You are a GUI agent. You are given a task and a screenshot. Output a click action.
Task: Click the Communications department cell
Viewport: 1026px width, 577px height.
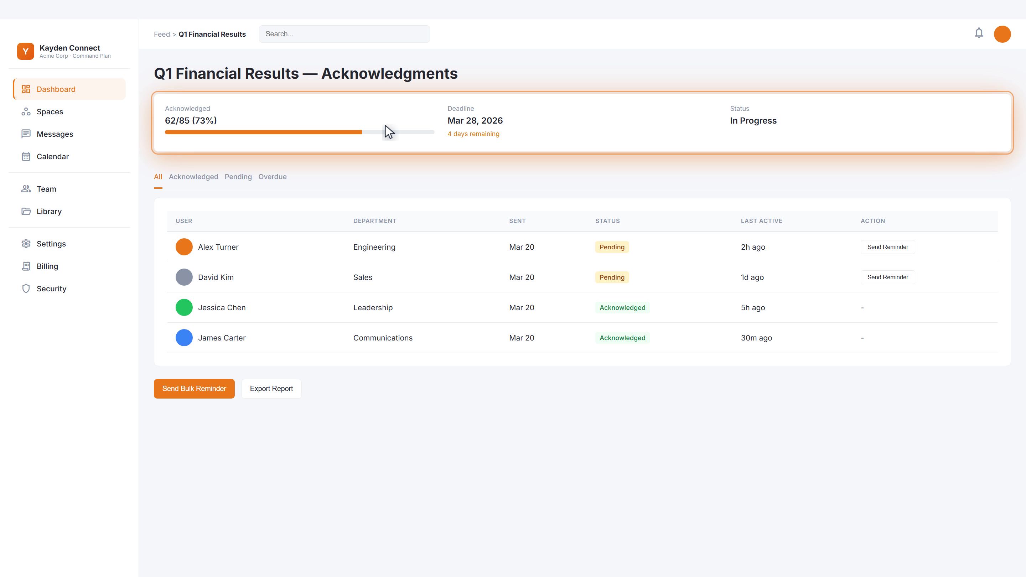point(383,338)
